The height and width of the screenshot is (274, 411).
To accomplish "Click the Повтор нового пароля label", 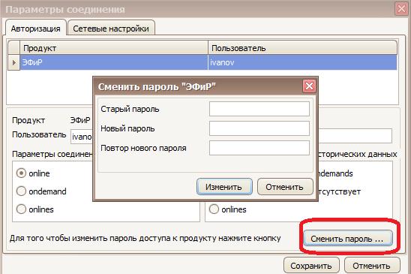I will (x=144, y=148).
